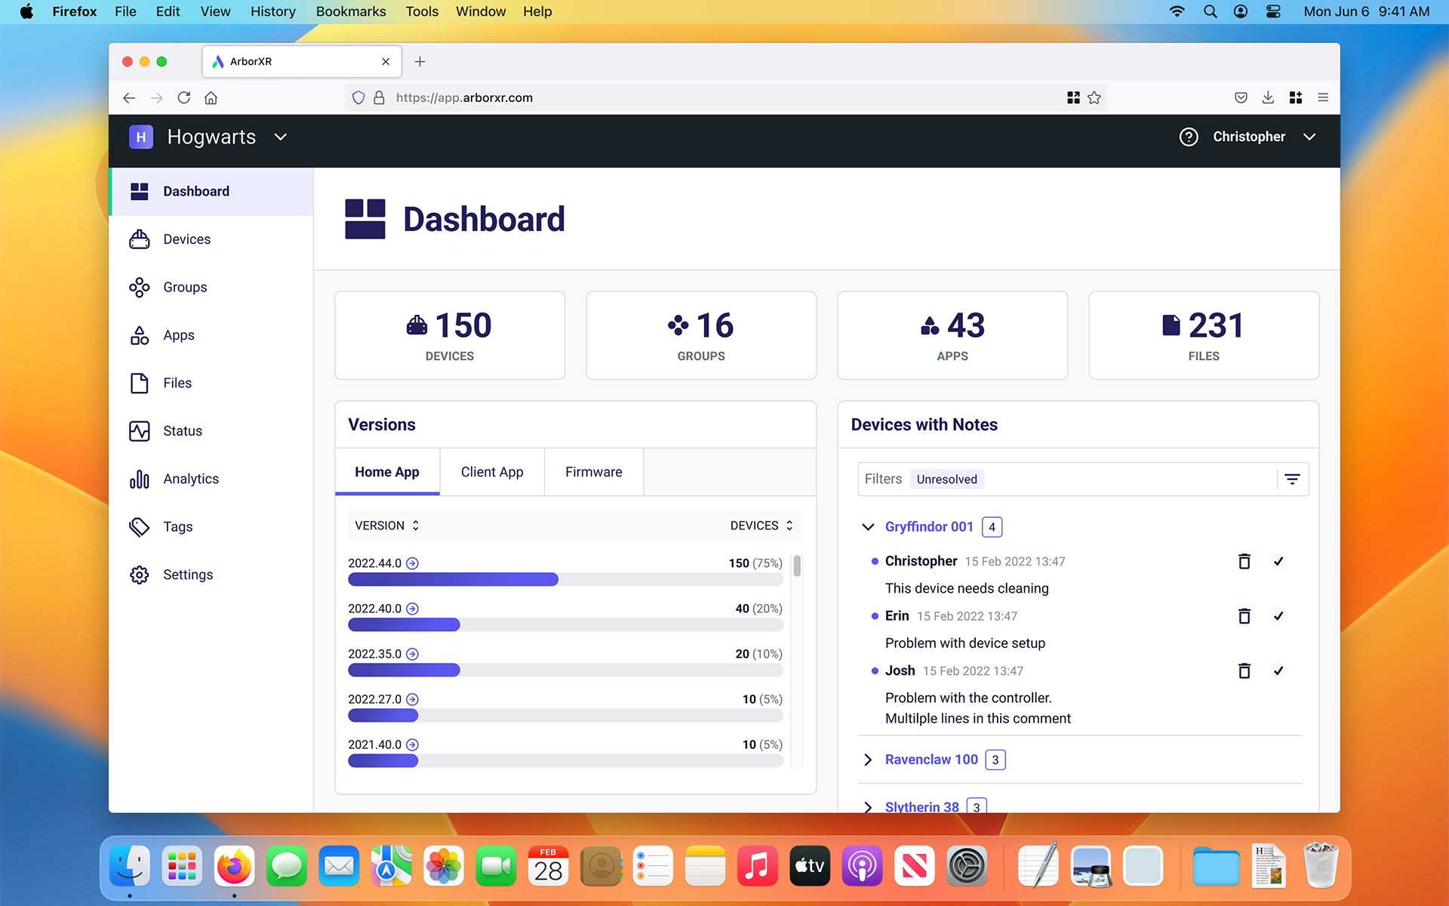Open Control Center in menu bar
Screen dimensions: 1449x906
click(x=1273, y=11)
